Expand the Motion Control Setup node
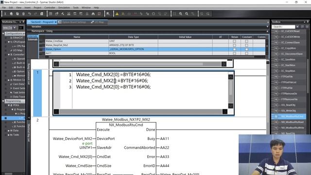Viewport: 311px width, 175px height. 9,80
